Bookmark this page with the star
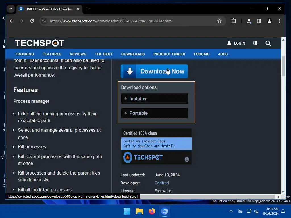This screenshot has height=218, width=291. [x=219, y=21]
